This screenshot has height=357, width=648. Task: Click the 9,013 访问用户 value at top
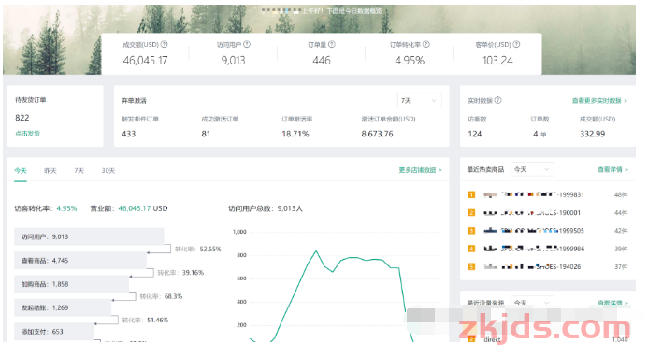point(233,61)
